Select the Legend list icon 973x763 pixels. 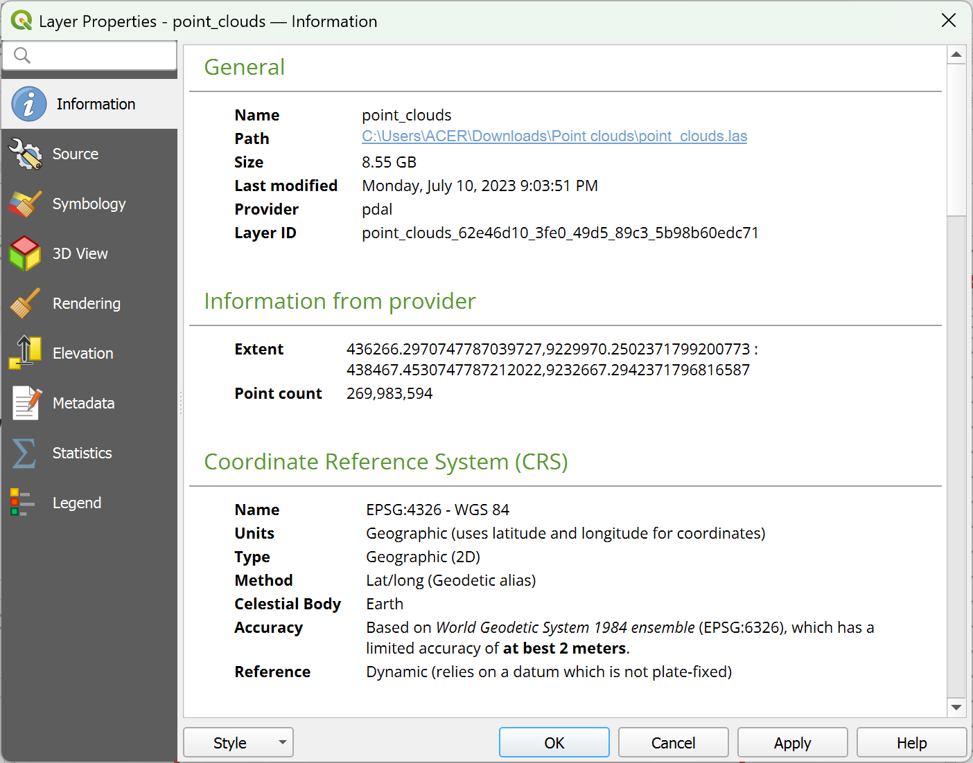point(22,503)
